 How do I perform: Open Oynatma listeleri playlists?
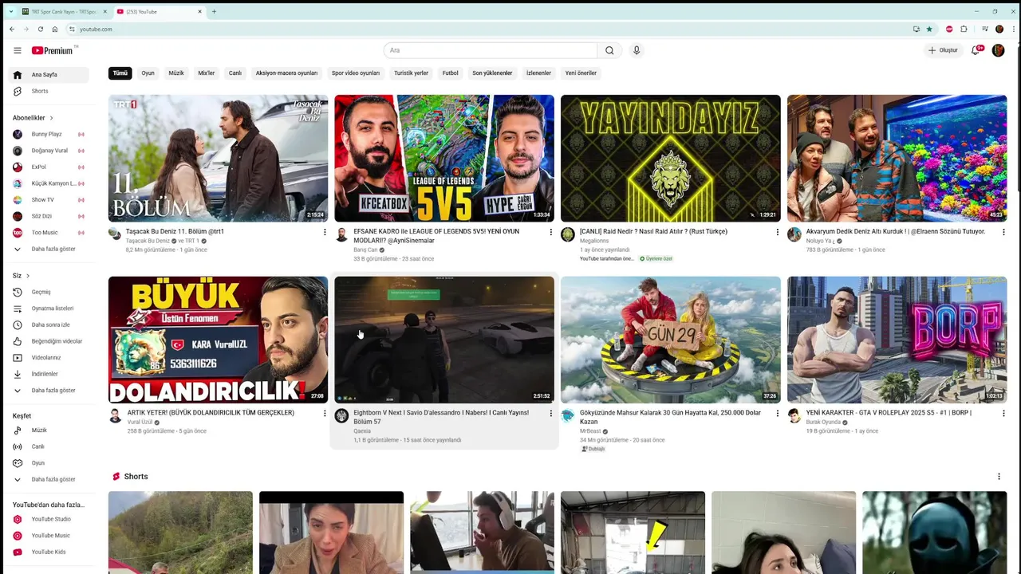49,309
